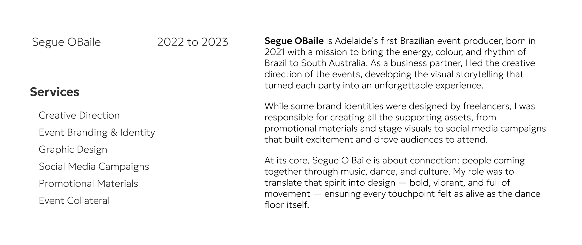Click the bold Segue OBaile text in description
582x245 pixels.
coord(294,41)
